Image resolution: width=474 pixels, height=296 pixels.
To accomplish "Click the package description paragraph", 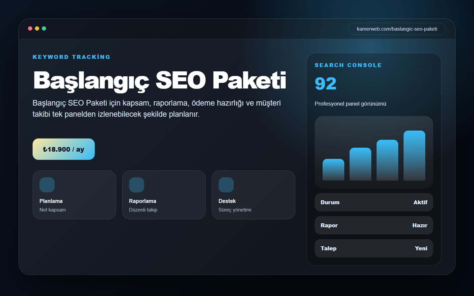I will (157, 109).
